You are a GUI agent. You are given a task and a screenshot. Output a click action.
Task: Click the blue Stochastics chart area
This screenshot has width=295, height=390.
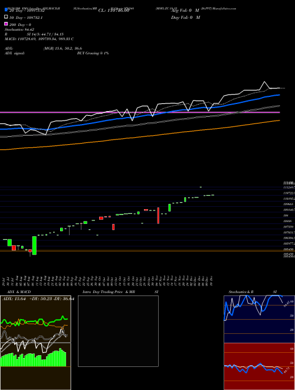[x=259, y=319]
